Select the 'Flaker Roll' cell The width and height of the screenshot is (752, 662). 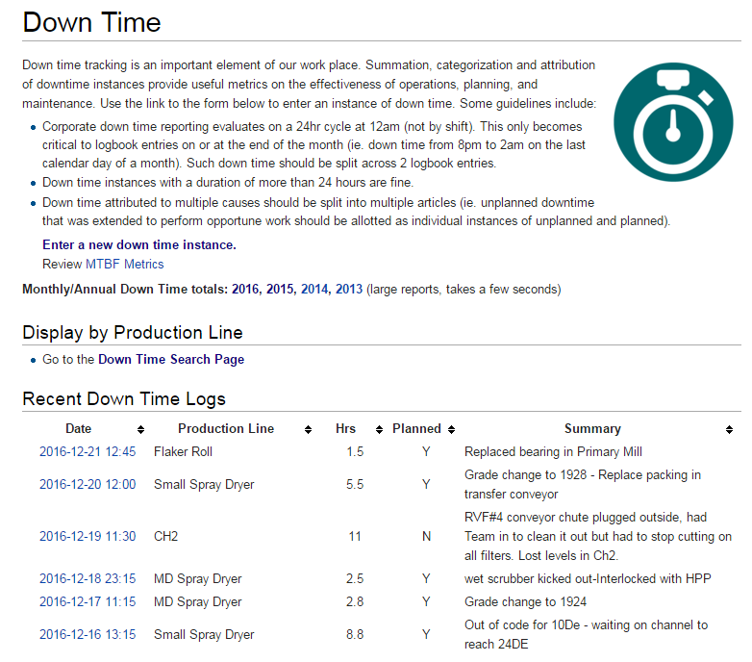[x=183, y=451]
